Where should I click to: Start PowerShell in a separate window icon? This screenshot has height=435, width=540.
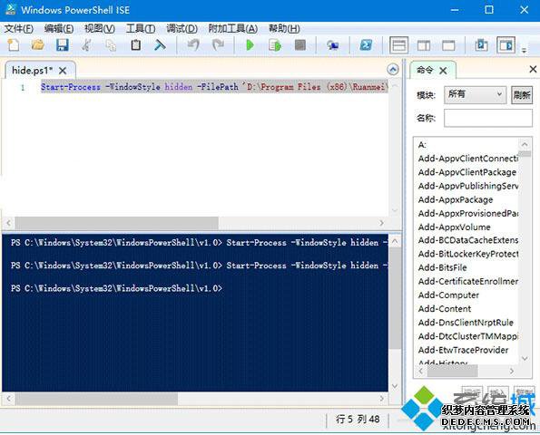tap(366, 45)
